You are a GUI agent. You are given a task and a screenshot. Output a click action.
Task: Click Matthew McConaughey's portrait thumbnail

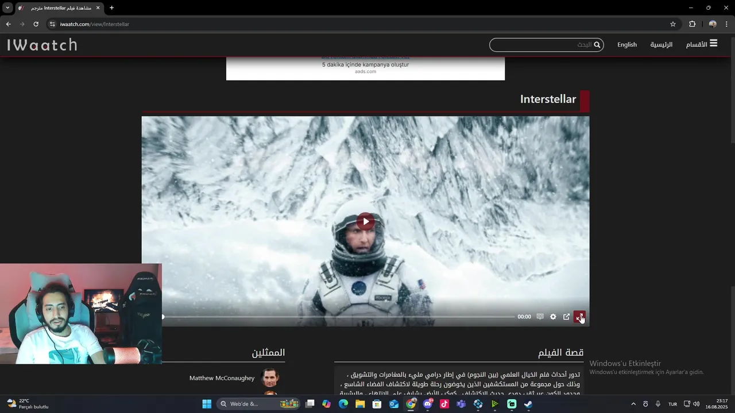[270, 378]
